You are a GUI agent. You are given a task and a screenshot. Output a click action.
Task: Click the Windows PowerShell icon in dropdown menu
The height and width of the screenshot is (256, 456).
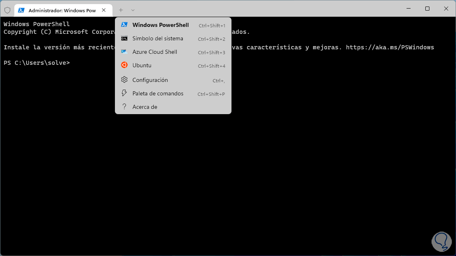pyautogui.click(x=124, y=25)
